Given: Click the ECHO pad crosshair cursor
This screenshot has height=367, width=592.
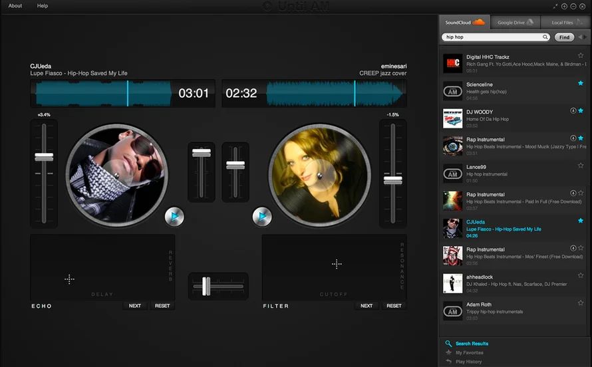Looking at the screenshot, I should pos(69,279).
